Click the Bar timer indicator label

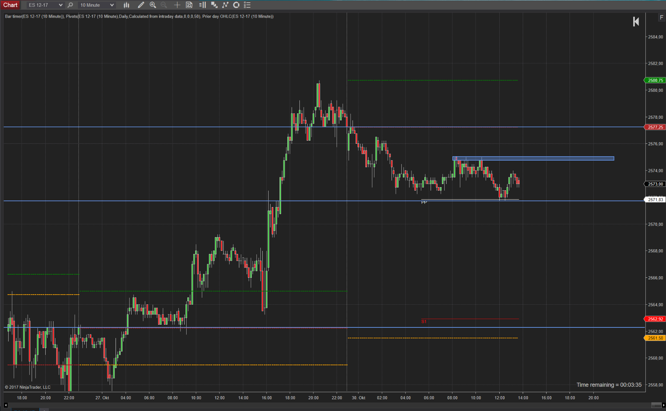click(34, 16)
